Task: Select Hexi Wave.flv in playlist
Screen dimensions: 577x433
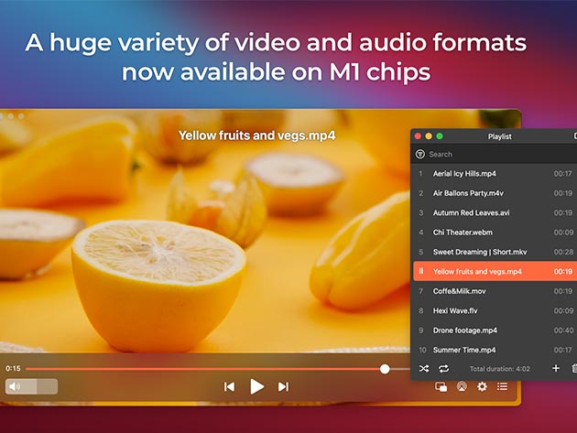Action: point(494,311)
